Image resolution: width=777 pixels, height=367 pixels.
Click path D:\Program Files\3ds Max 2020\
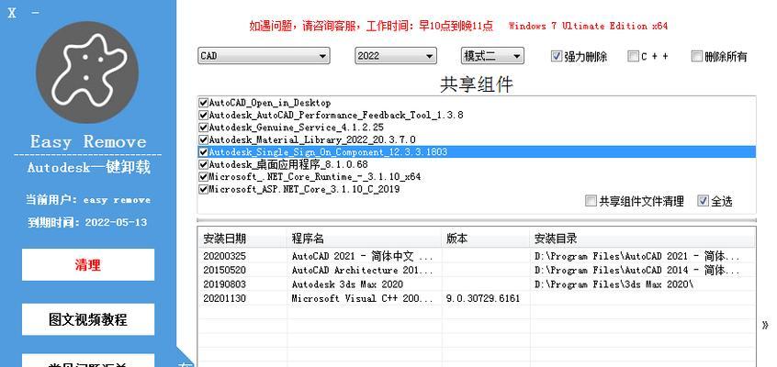(614, 284)
